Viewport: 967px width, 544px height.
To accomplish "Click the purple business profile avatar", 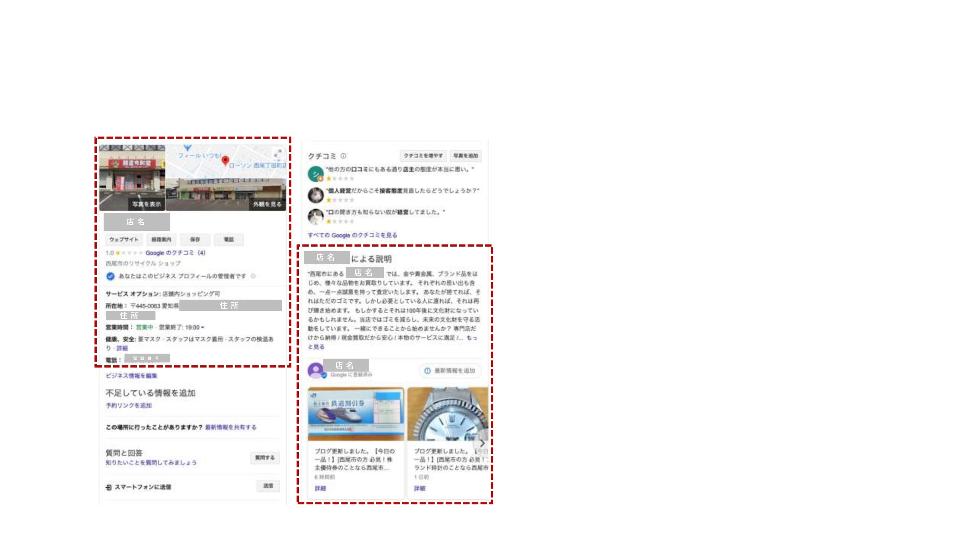I will tap(315, 370).
